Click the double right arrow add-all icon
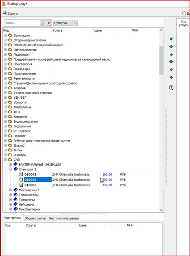Viewport: 190px width, 256px height. point(171,47)
